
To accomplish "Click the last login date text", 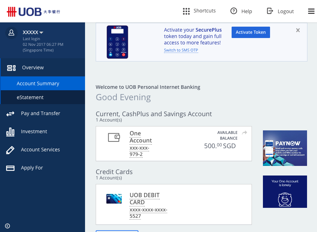I will tap(43, 44).
